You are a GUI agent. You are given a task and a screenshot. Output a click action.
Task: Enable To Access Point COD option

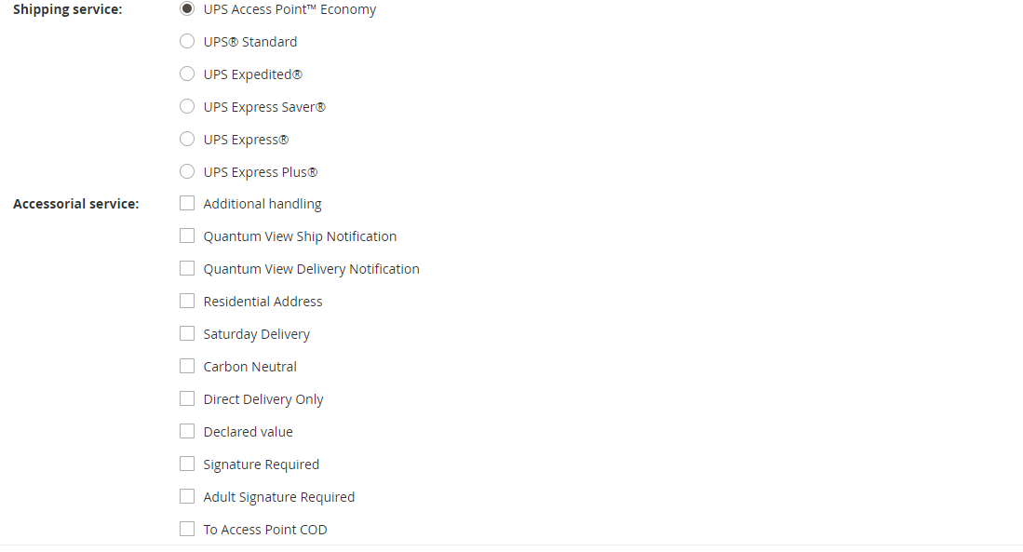pos(187,528)
